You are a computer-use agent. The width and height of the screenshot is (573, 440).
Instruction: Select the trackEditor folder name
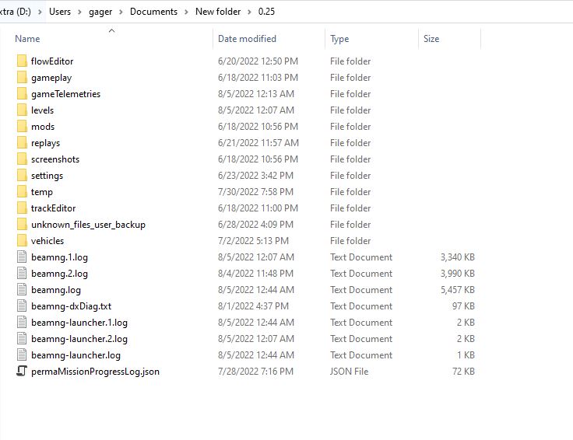(54, 208)
